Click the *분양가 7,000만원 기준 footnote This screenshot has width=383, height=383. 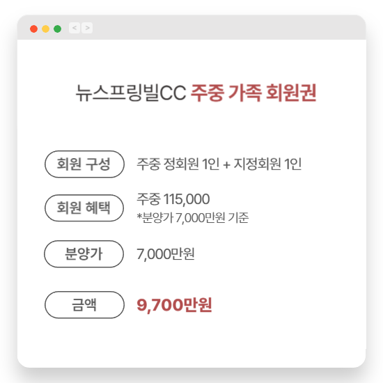(193, 217)
